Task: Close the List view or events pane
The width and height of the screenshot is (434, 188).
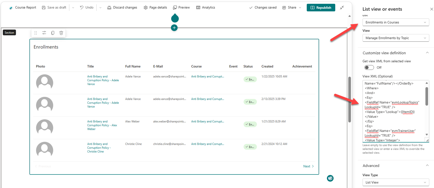Action: 432,9
